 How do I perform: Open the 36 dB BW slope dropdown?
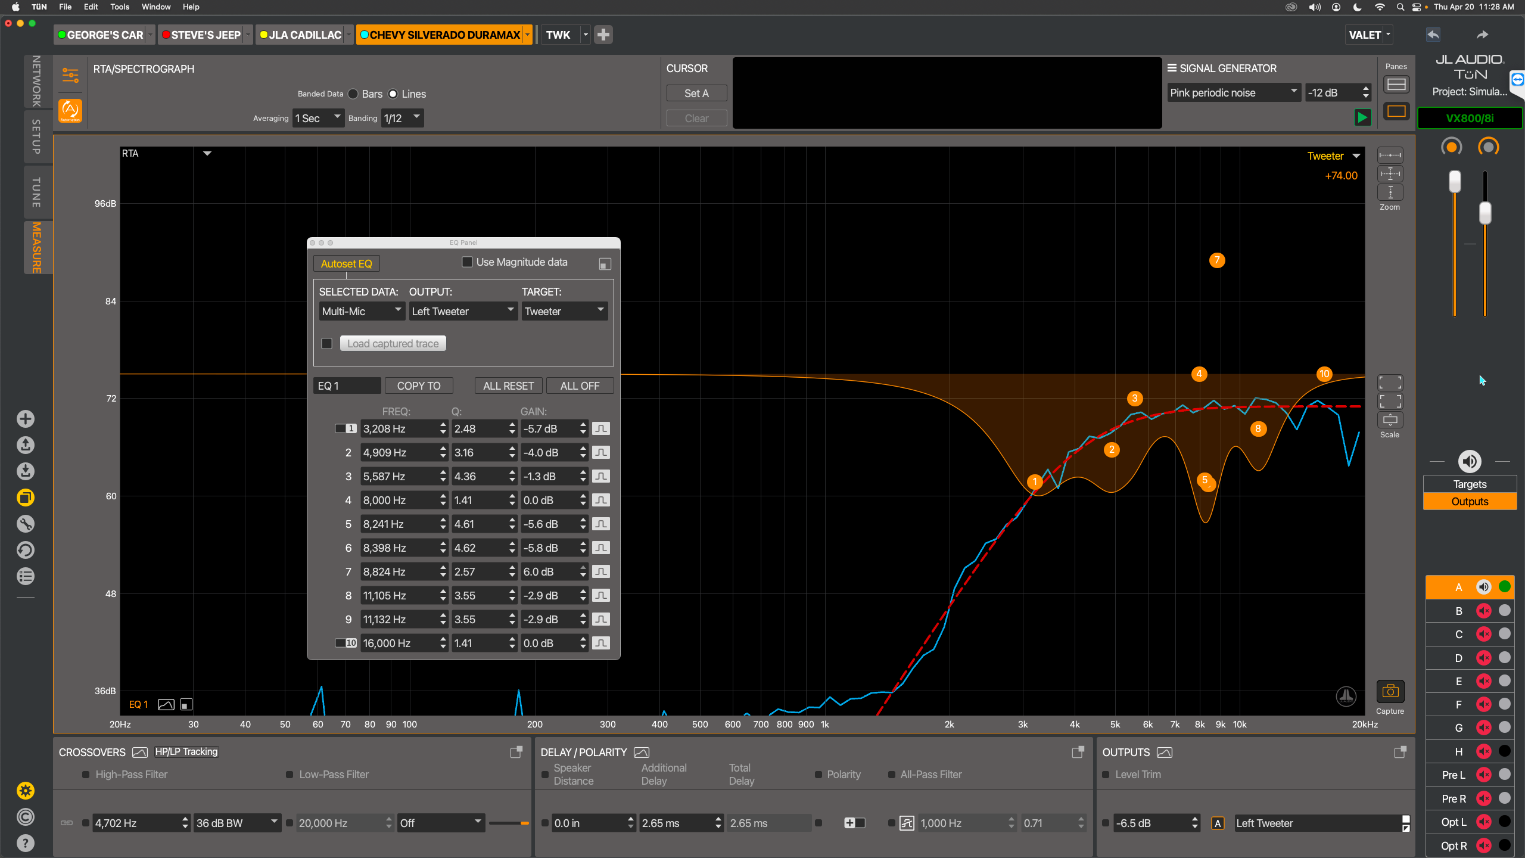coord(236,823)
